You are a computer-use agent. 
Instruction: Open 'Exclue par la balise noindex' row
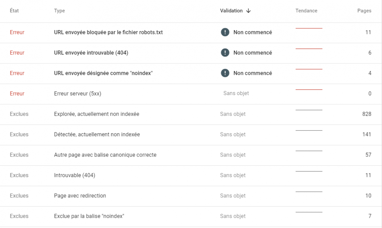(x=89, y=216)
